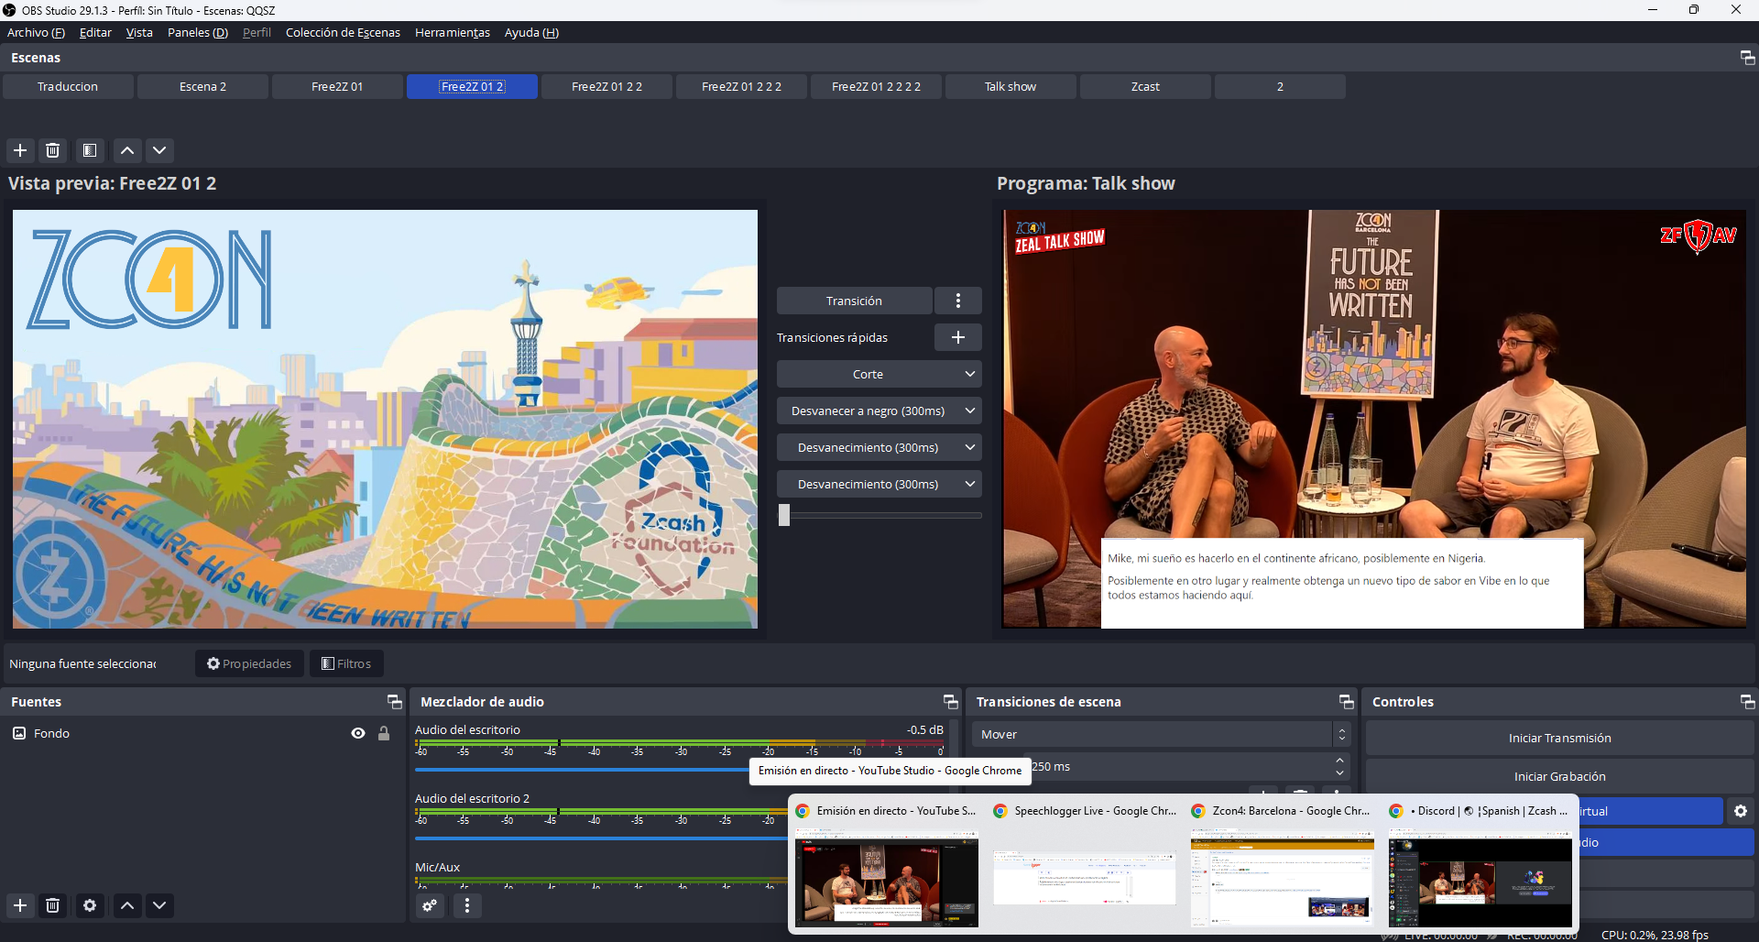The image size is (1759, 942).
Task: Click the Programa Talk show output view
Action: (x=1374, y=419)
